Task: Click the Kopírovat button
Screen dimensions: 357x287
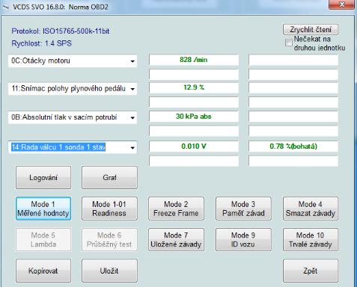Action: pyautogui.click(x=43, y=271)
